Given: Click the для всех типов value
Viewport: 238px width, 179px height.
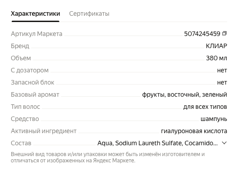Looking at the screenshot, I should coord(205,107).
